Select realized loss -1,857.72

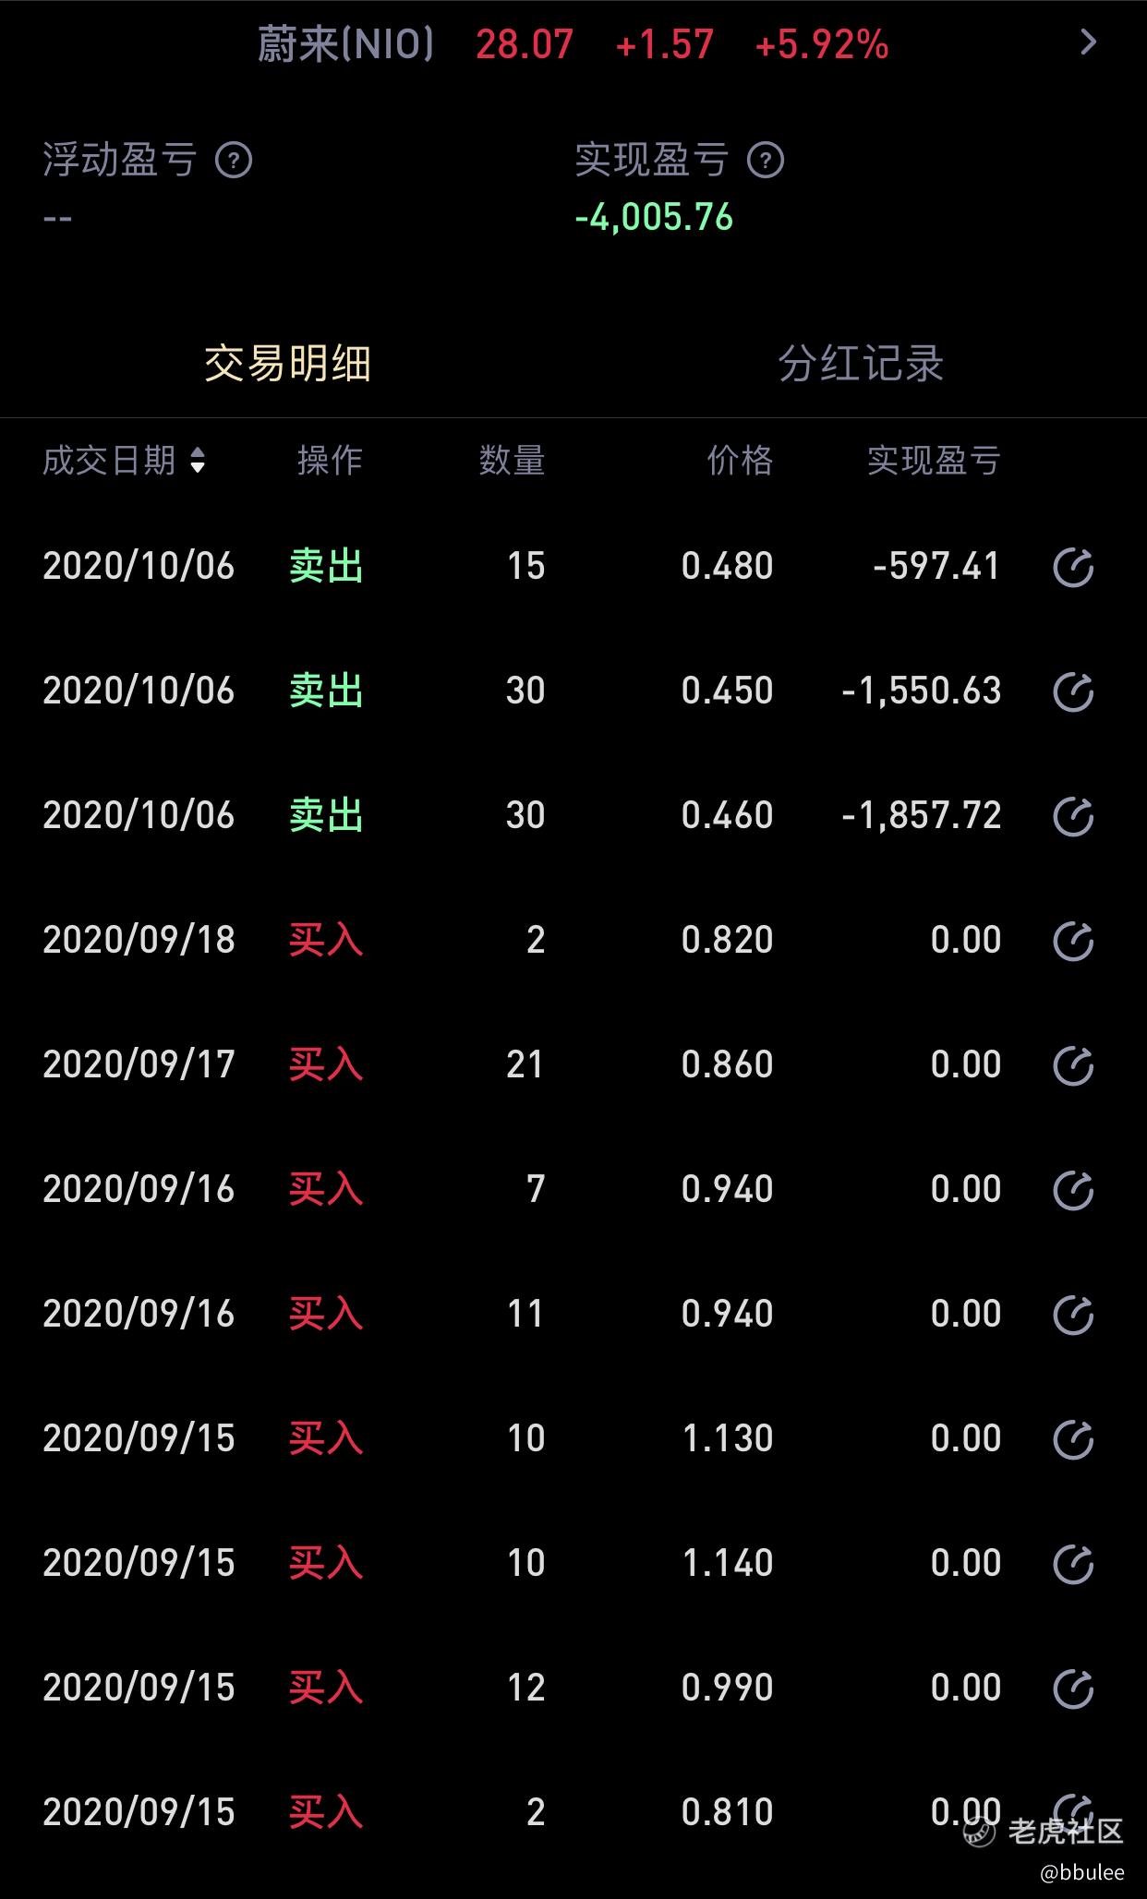tap(922, 815)
